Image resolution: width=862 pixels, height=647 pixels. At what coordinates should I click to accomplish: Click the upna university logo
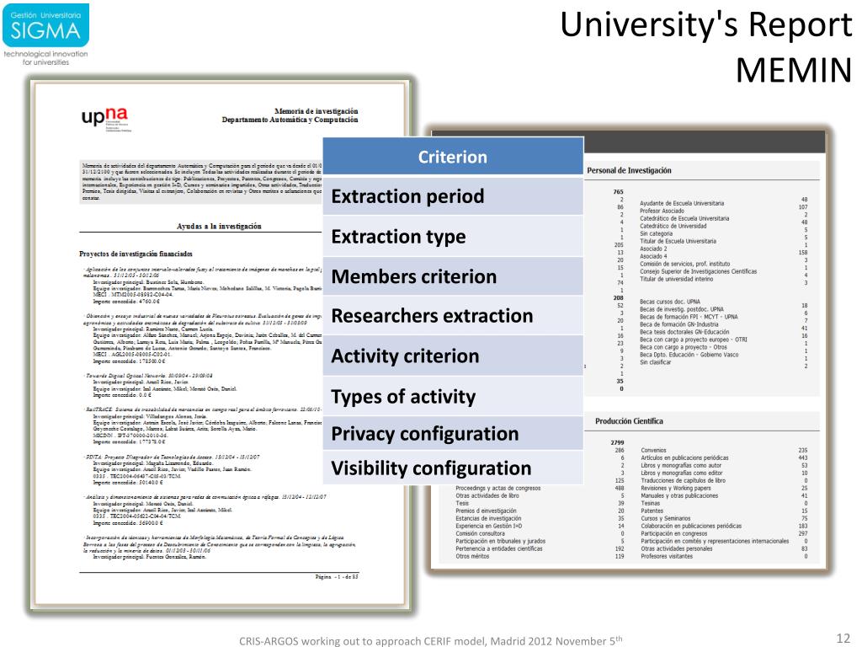[x=105, y=118]
